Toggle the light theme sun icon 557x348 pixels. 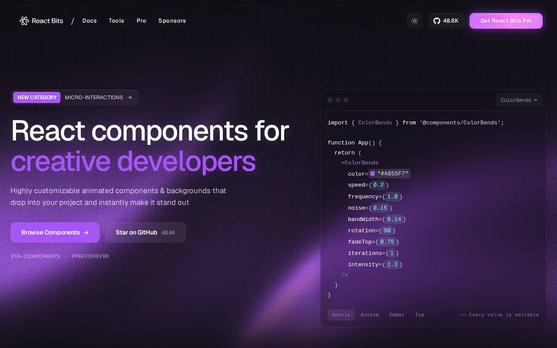pos(415,21)
